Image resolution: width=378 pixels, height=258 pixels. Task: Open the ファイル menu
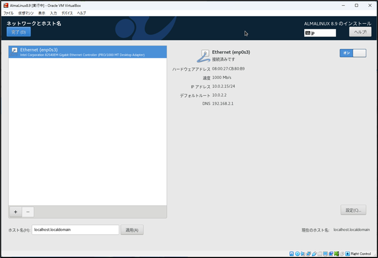tap(9, 13)
